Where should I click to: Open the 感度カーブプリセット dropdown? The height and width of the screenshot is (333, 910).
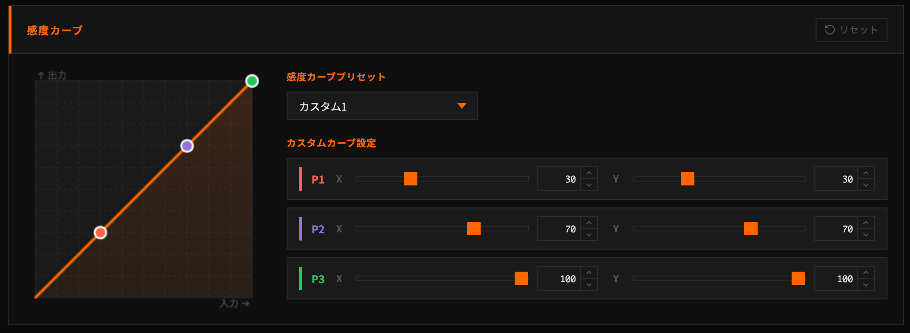(381, 106)
